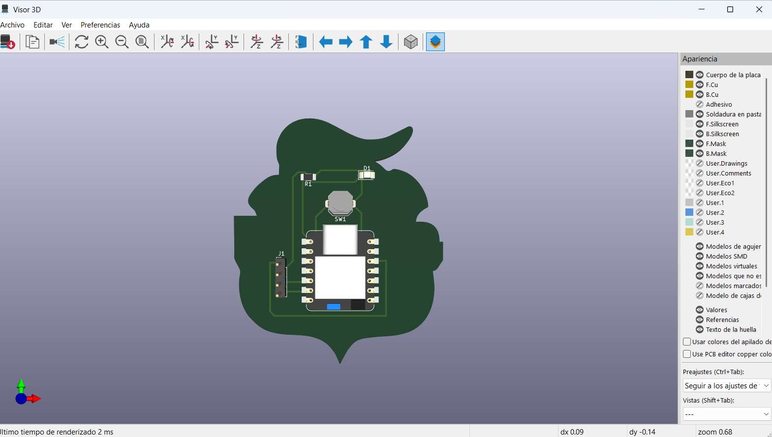Image resolution: width=772 pixels, height=437 pixels.
Task: Rotate board counterclockwise around Z axis
Action: [277, 42]
